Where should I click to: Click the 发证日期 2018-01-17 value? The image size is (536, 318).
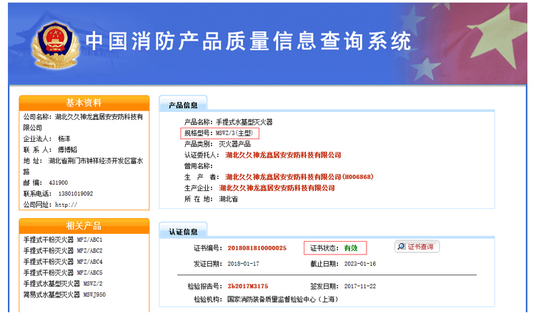[244, 264]
